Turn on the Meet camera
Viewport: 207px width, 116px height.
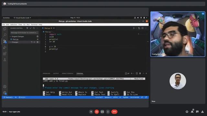pos(97,112)
